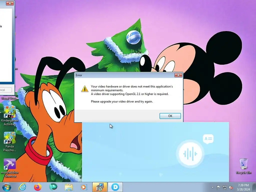Screen dimensions: 256x192
Task: Click the audio waveform circle icon
Action: click(x=190, y=154)
